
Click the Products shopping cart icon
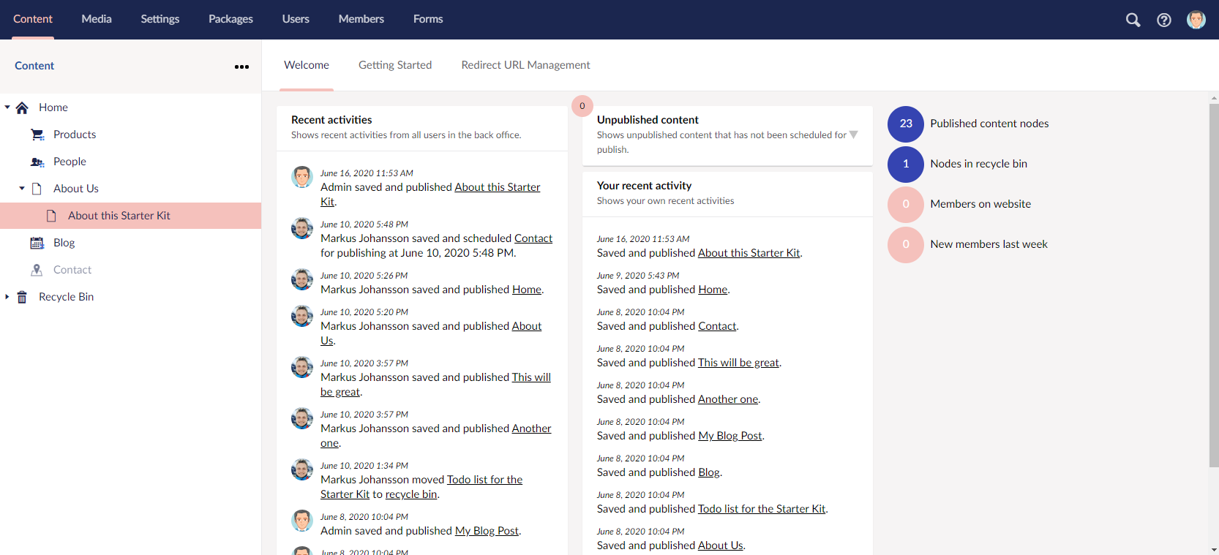point(37,135)
